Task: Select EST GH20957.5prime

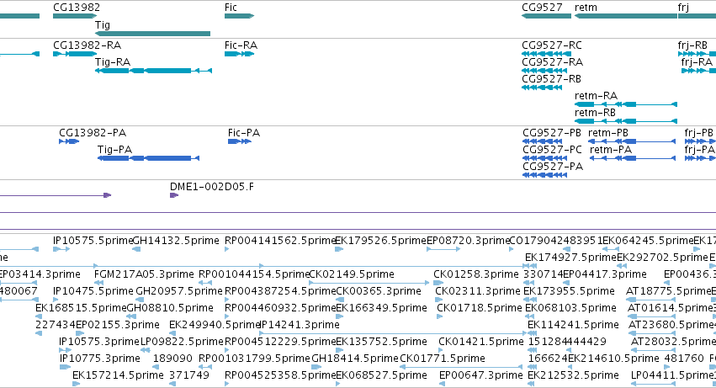Action: [x=179, y=291]
